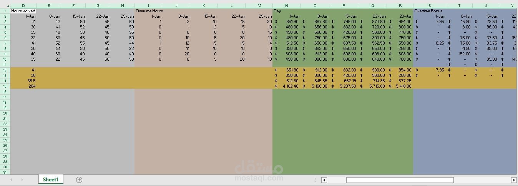Select column T header
The image size is (518, 186).
tap(459, 6)
